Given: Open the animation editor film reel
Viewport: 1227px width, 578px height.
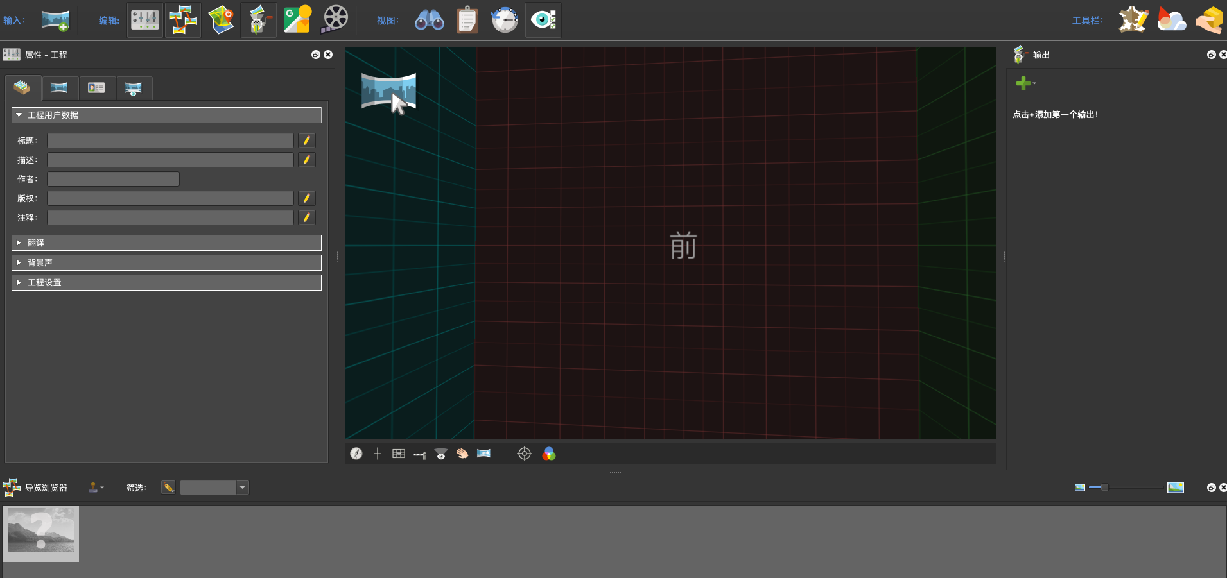Looking at the screenshot, I should (x=335, y=20).
